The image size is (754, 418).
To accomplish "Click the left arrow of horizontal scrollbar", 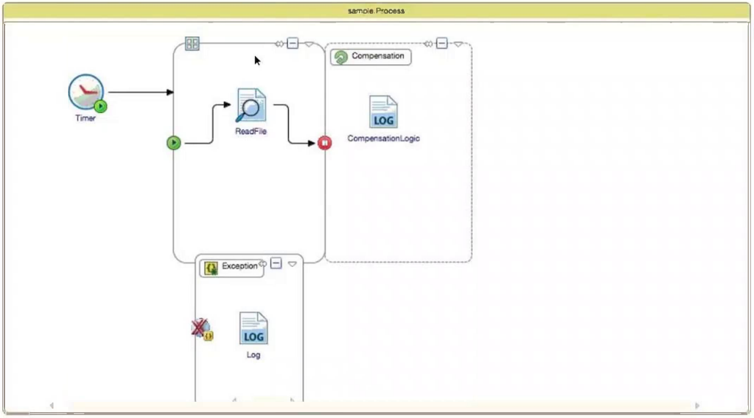I will [x=52, y=406].
